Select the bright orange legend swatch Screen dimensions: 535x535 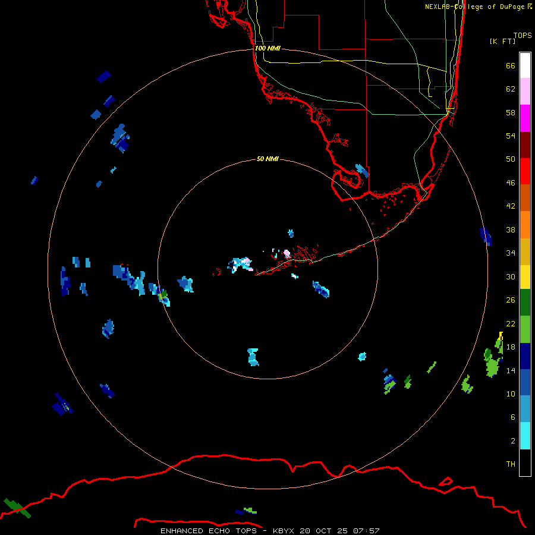click(525, 225)
